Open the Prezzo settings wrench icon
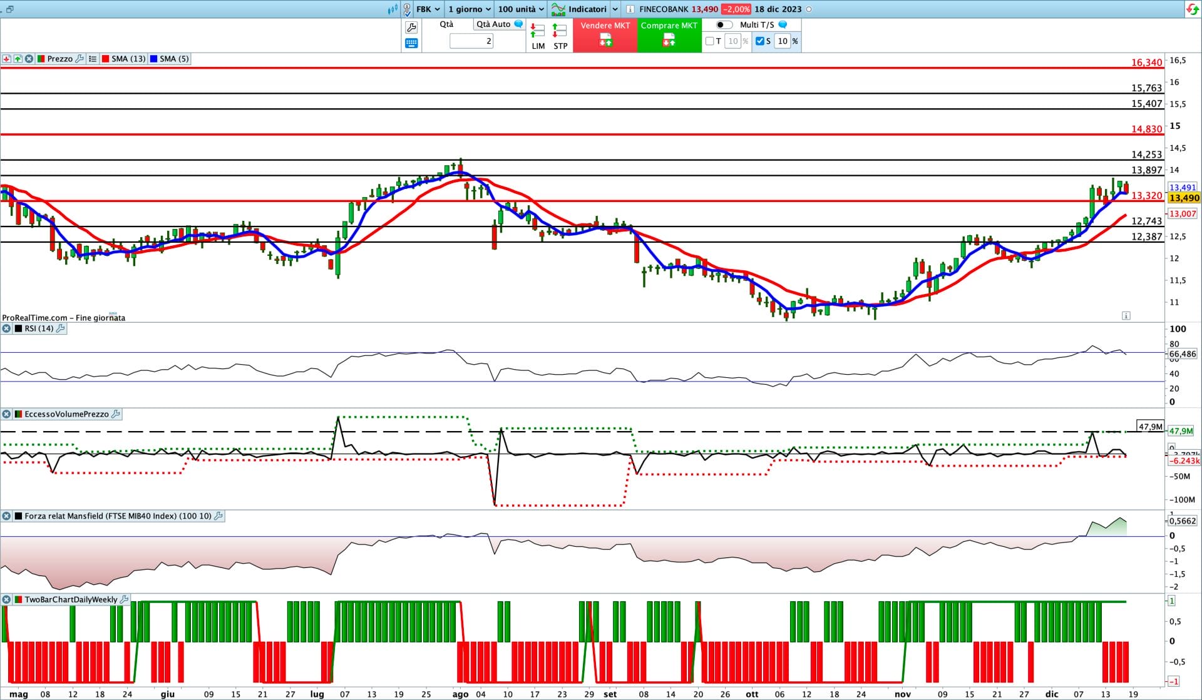The width and height of the screenshot is (1202, 700). [80, 59]
